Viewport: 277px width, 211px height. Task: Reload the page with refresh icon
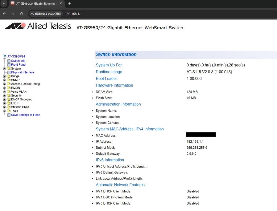pos(22,14)
